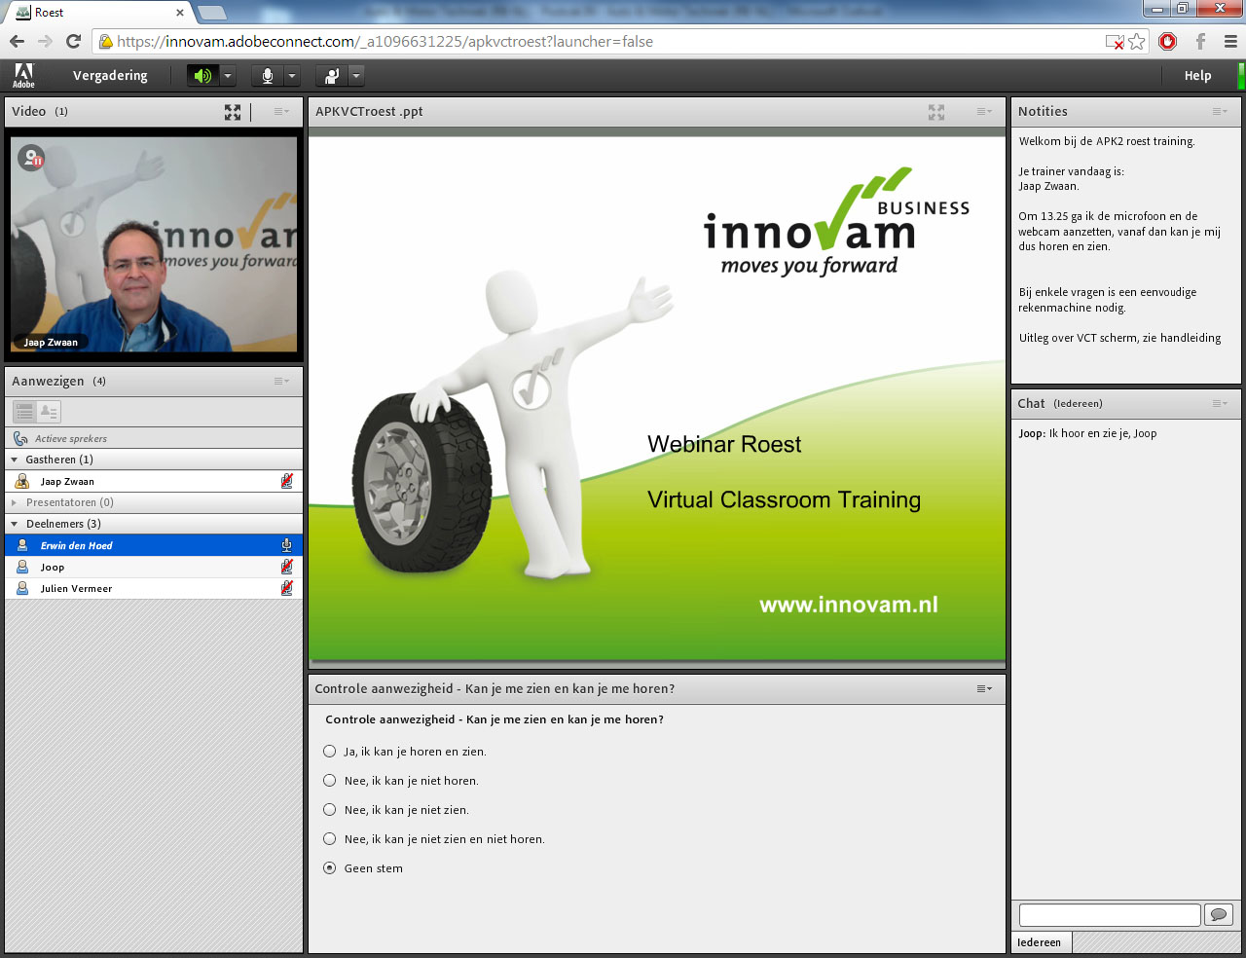Maximize the Video pod to fullscreen
Image resolution: width=1246 pixels, height=958 pixels.
tap(233, 112)
